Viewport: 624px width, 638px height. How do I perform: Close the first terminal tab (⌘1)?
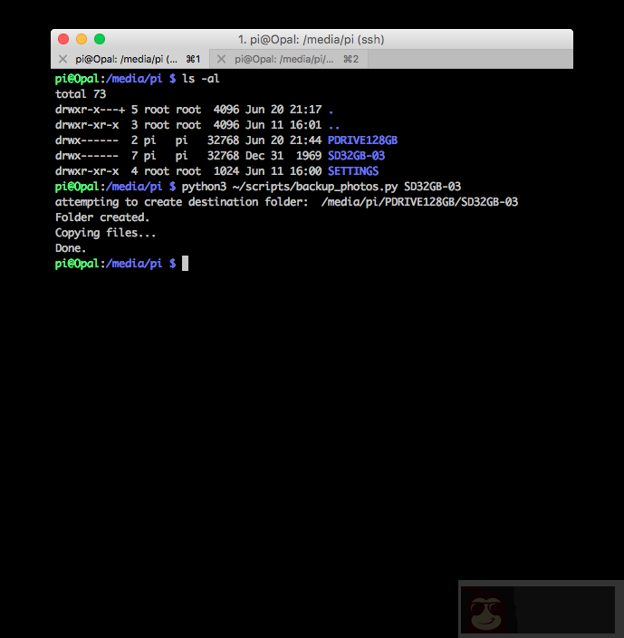pyautogui.click(x=62, y=59)
